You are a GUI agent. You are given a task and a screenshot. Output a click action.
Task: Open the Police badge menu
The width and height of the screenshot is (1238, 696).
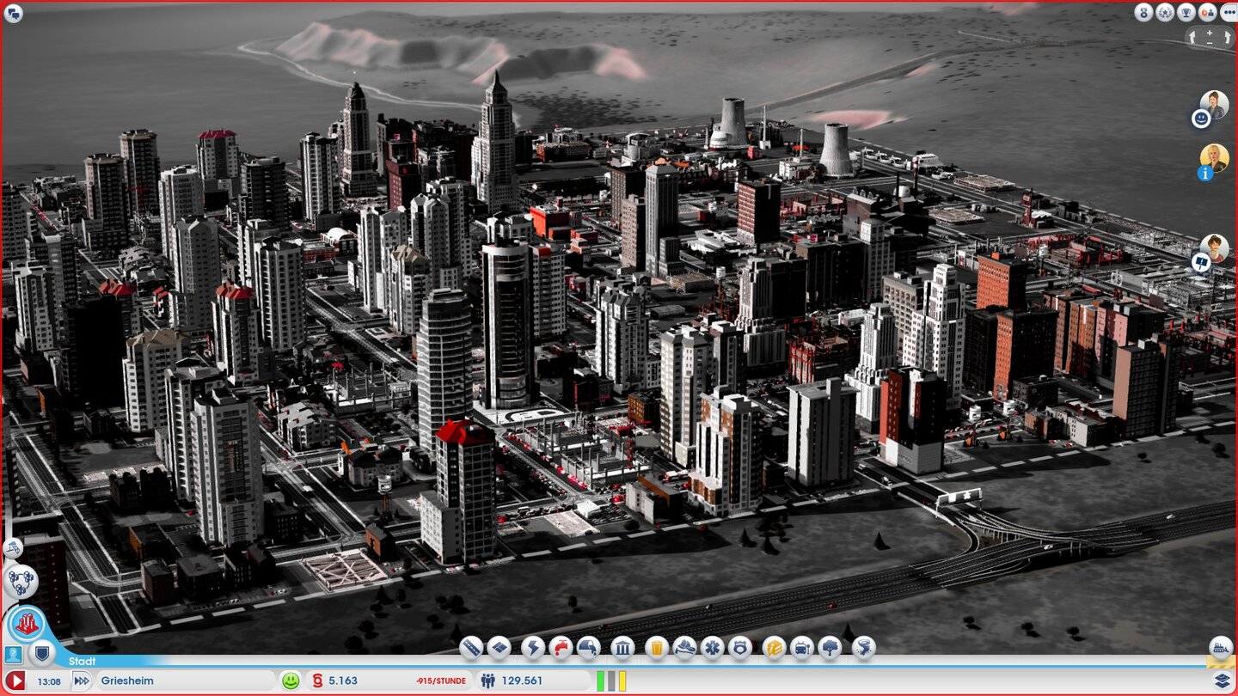pyautogui.click(x=740, y=647)
